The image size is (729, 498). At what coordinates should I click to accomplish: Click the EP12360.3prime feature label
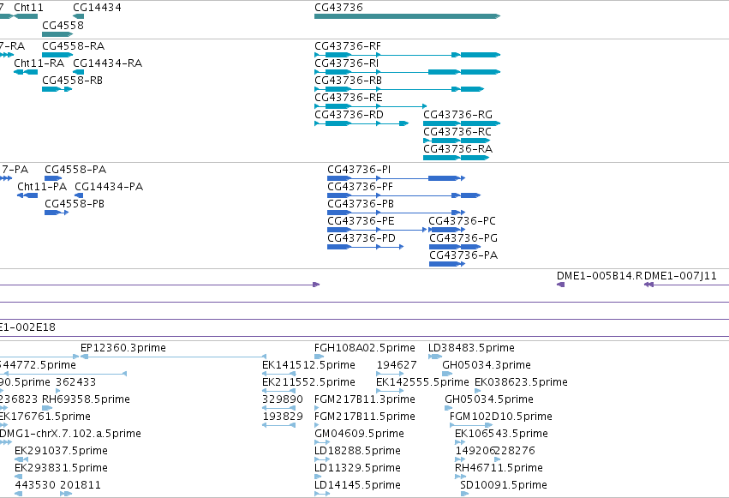pyautogui.click(x=123, y=348)
